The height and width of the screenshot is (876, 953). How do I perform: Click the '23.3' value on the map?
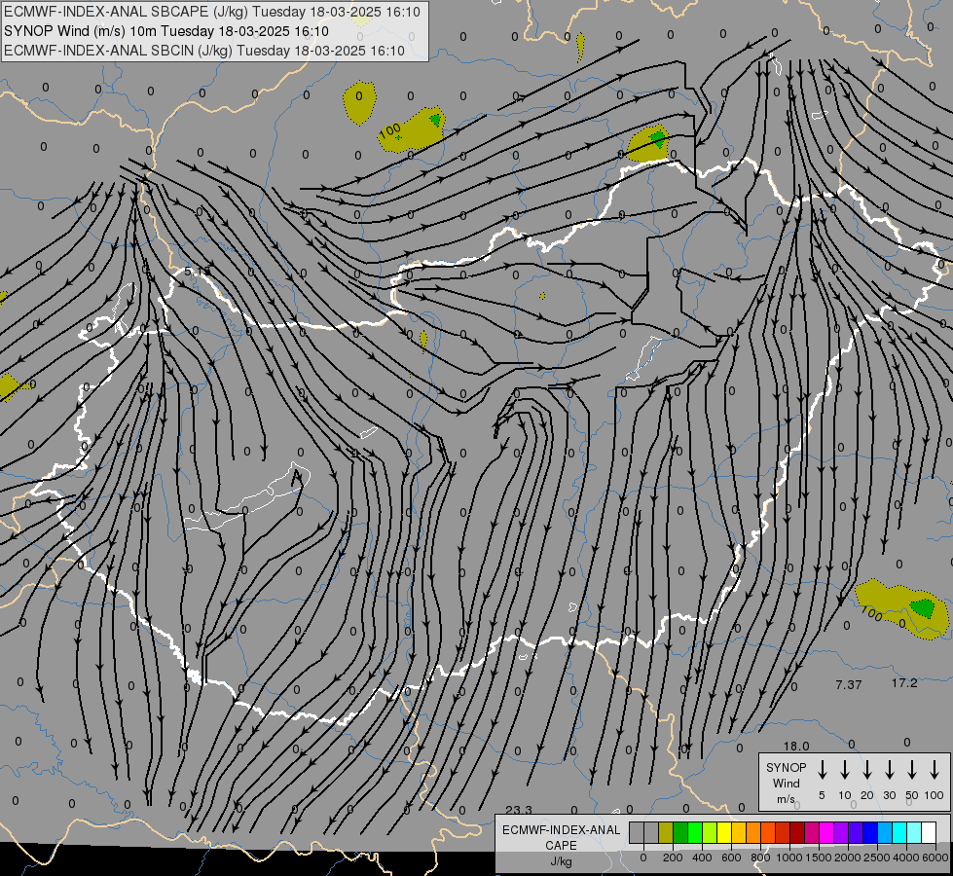click(x=519, y=810)
